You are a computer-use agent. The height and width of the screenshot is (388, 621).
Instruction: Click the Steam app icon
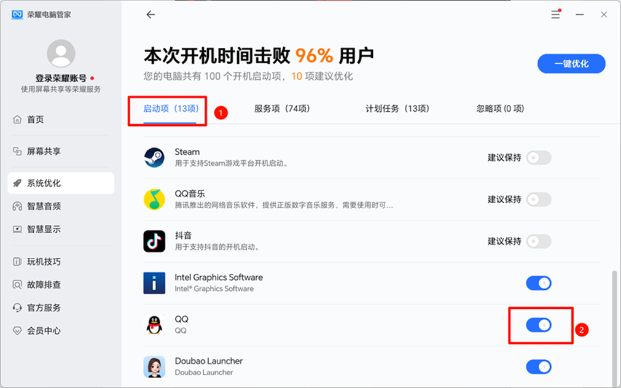click(x=154, y=158)
